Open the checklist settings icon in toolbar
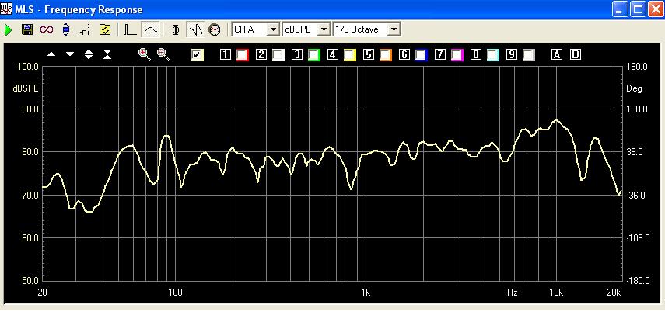This screenshot has height=315, width=665. point(105,29)
